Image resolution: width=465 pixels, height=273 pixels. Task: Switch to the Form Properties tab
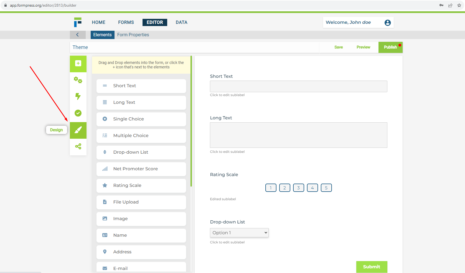(x=133, y=35)
